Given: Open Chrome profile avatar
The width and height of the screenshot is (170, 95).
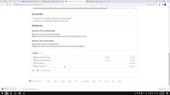Looking at the screenshot, I should click(x=165, y=5).
